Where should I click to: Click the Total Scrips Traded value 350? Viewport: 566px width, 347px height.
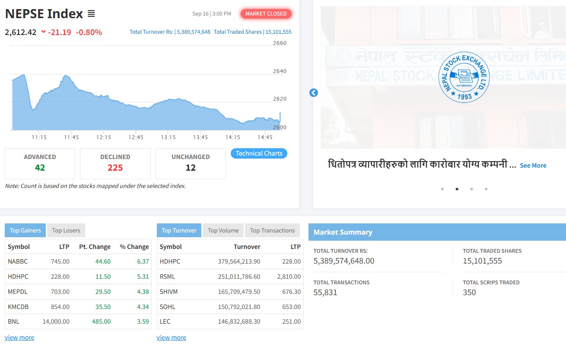(469, 293)
